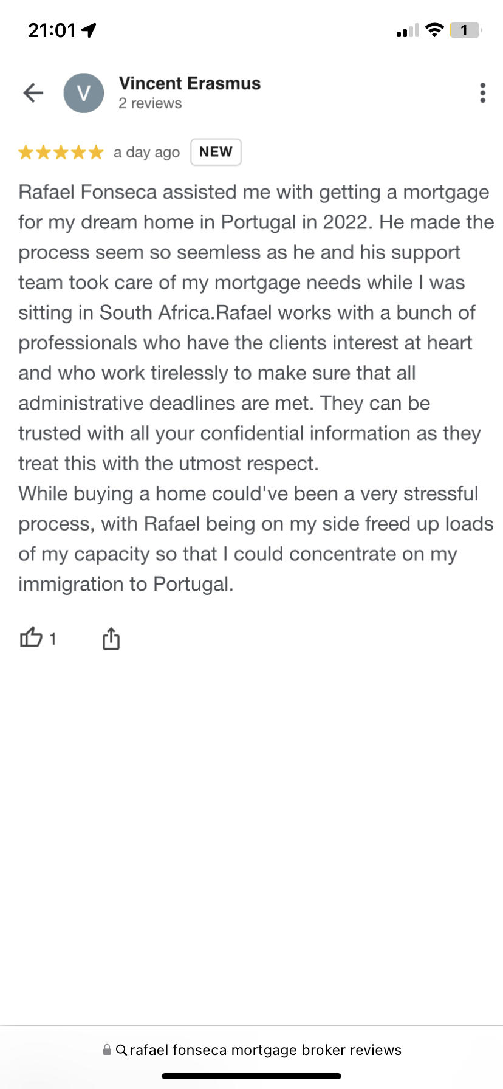Tap the home indicator bar at bottom
This screenshot has width=503, height=1089.
[x=251, y=1076]
